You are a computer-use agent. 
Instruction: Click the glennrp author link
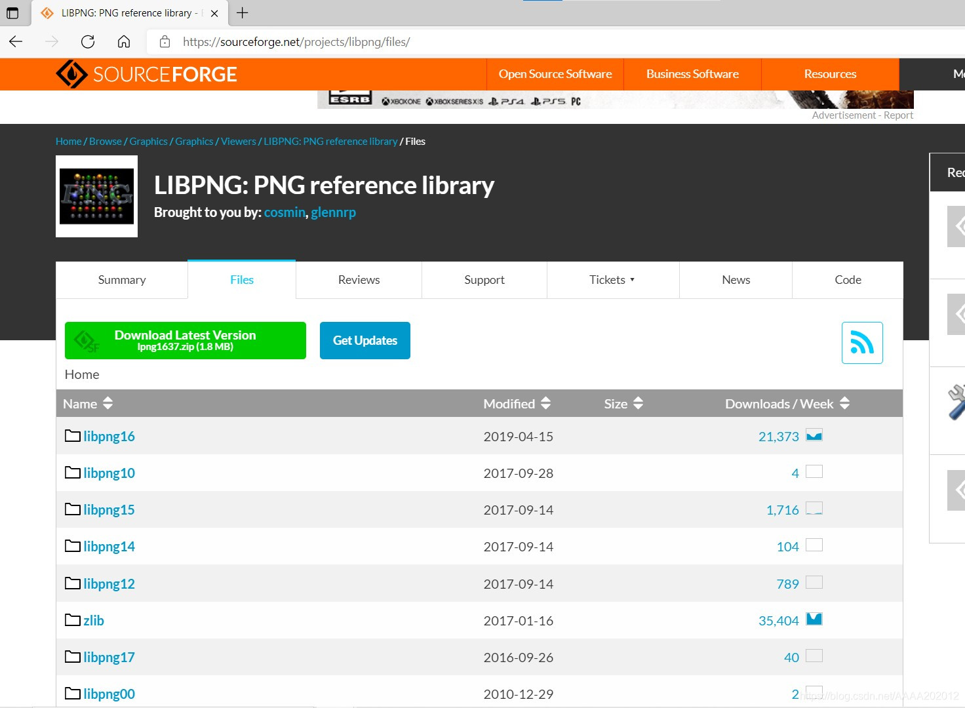pos(333,212)
